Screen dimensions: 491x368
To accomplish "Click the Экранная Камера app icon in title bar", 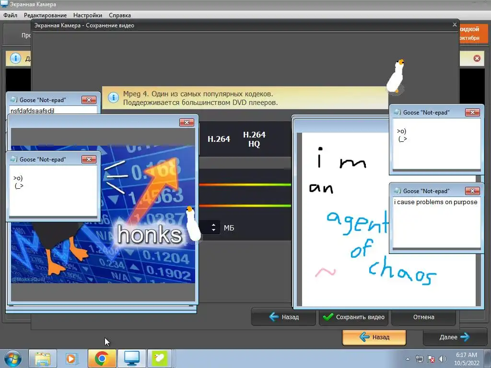I will click(x=4, y=4).
